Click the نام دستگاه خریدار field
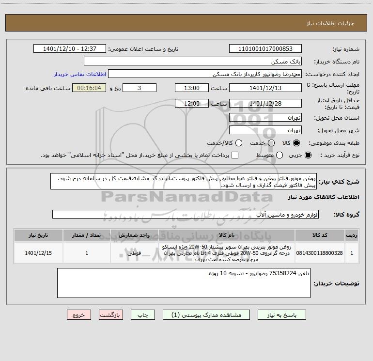Viewport: 373px width, 361px height. [x=192, y=62]
